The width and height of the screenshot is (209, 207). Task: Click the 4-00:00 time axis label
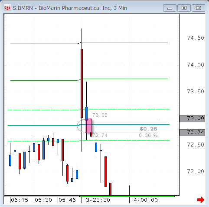pos(146,200)
